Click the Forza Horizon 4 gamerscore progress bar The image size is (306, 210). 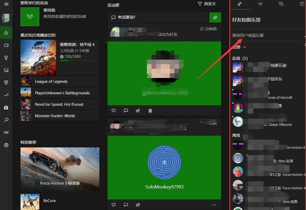(x=77, y=61)
